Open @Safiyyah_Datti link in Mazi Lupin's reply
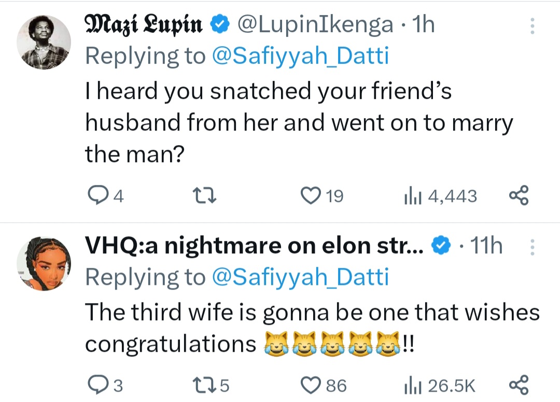This screenshot has width=560, height=402. click(300, 56)
